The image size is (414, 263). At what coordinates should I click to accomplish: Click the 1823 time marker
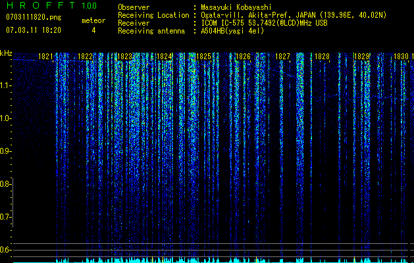(124, 57)
